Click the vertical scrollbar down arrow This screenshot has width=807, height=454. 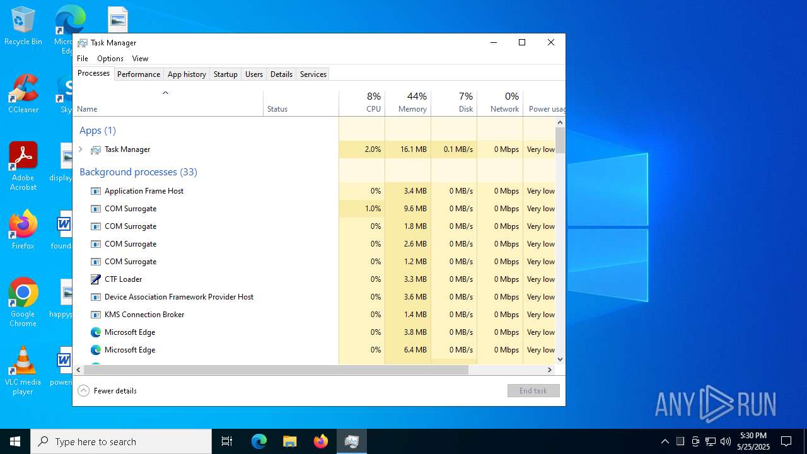pos(560,359)
